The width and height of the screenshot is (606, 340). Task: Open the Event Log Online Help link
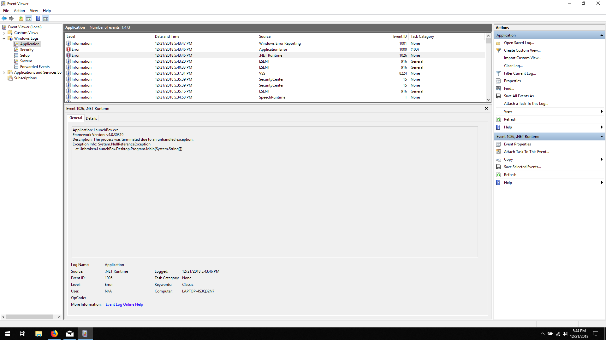[x=124, y=304]
